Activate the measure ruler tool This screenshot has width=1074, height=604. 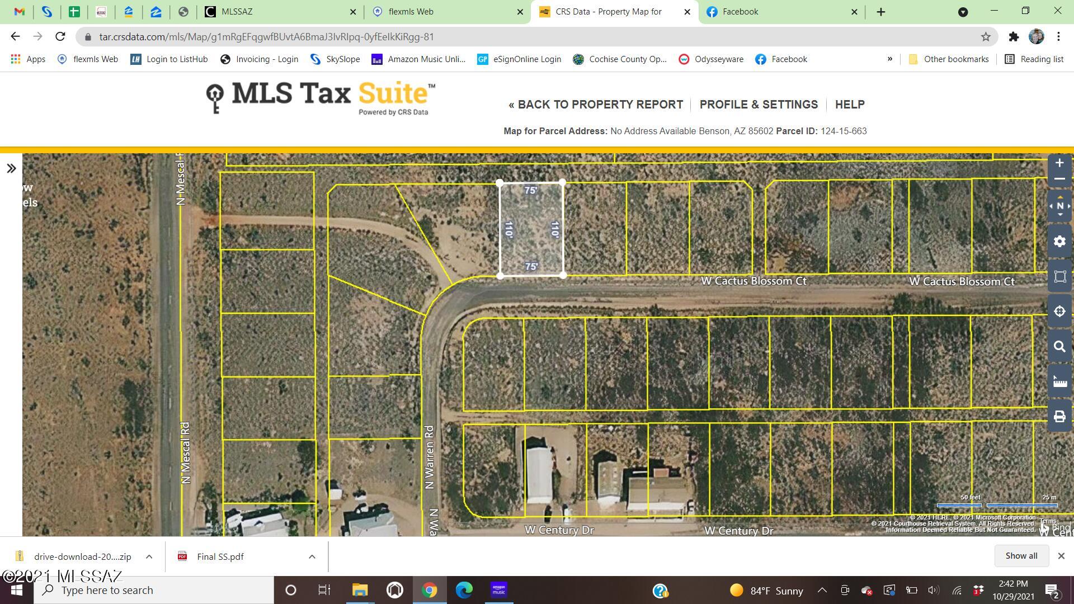click(x=1059, y=381)
